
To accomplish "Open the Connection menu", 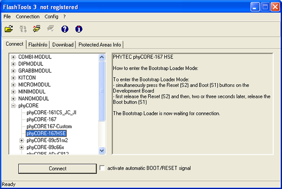I will (x=28, y=16).
